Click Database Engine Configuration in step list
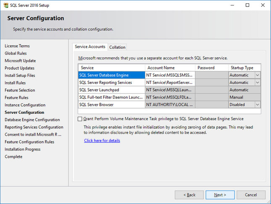 32,120
